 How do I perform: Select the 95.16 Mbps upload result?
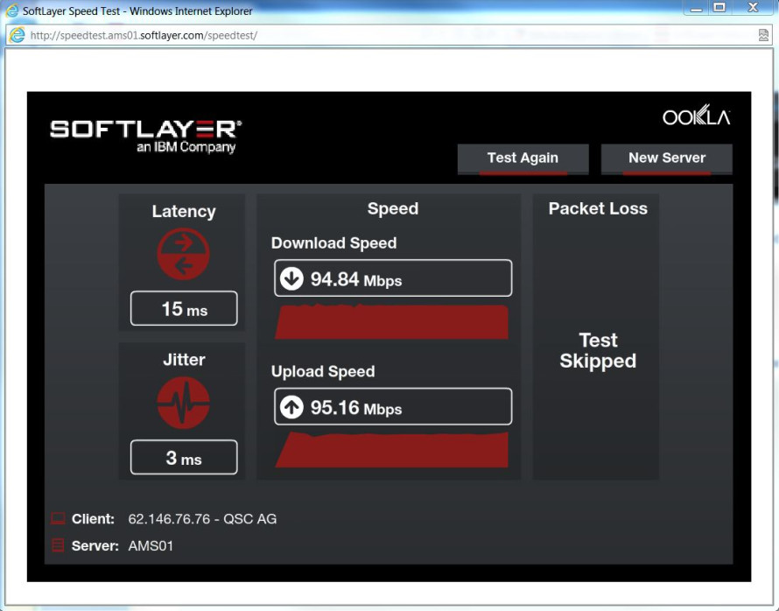393,407
